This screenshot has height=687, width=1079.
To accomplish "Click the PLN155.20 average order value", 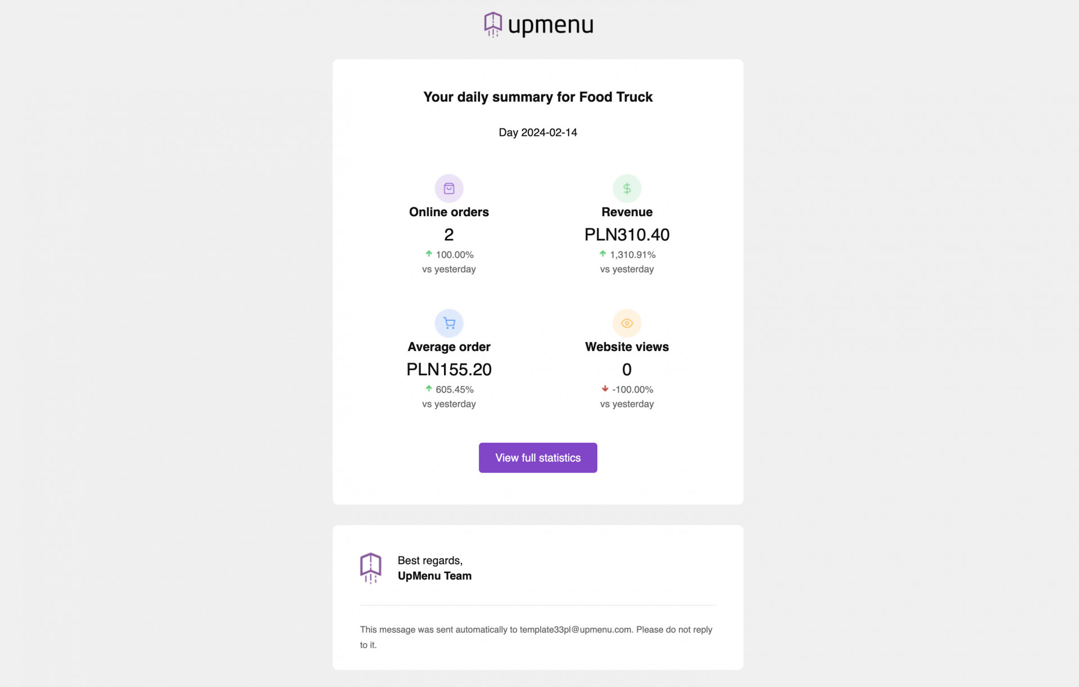I will tap(448, 370).
